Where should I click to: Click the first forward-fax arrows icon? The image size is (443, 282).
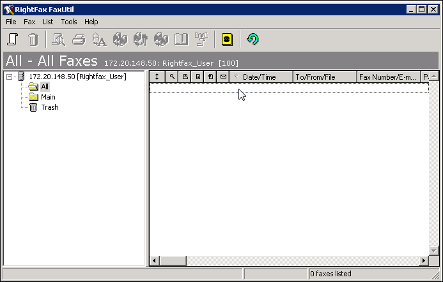pos(120,39)
